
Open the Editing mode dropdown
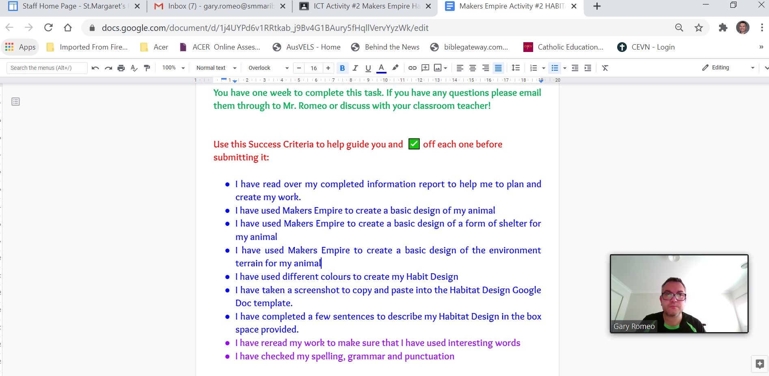pos(728,67)
